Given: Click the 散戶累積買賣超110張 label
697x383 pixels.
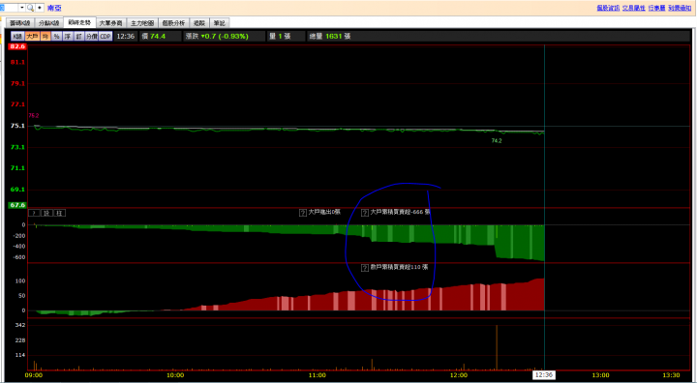Looking at the screenshot, I should point(399,268).
